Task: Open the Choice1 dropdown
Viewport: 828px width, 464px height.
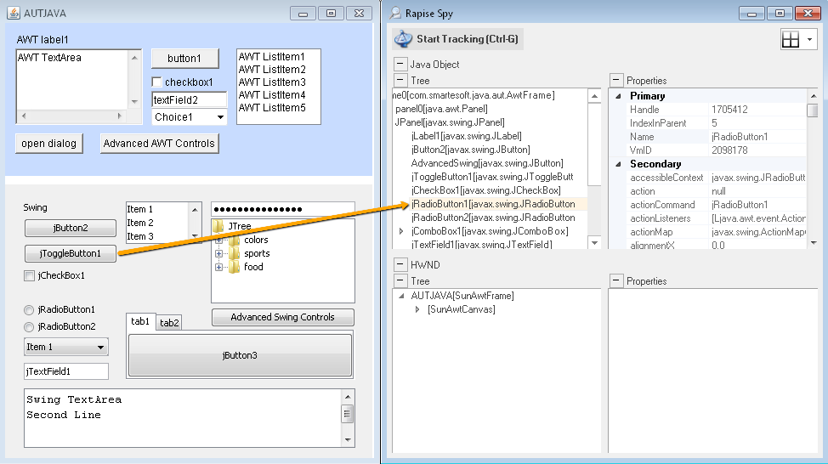Action: tap(220, 117)
